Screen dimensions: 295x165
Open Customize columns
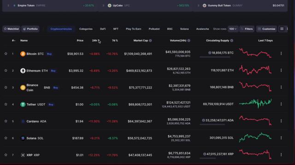point(266,29)
